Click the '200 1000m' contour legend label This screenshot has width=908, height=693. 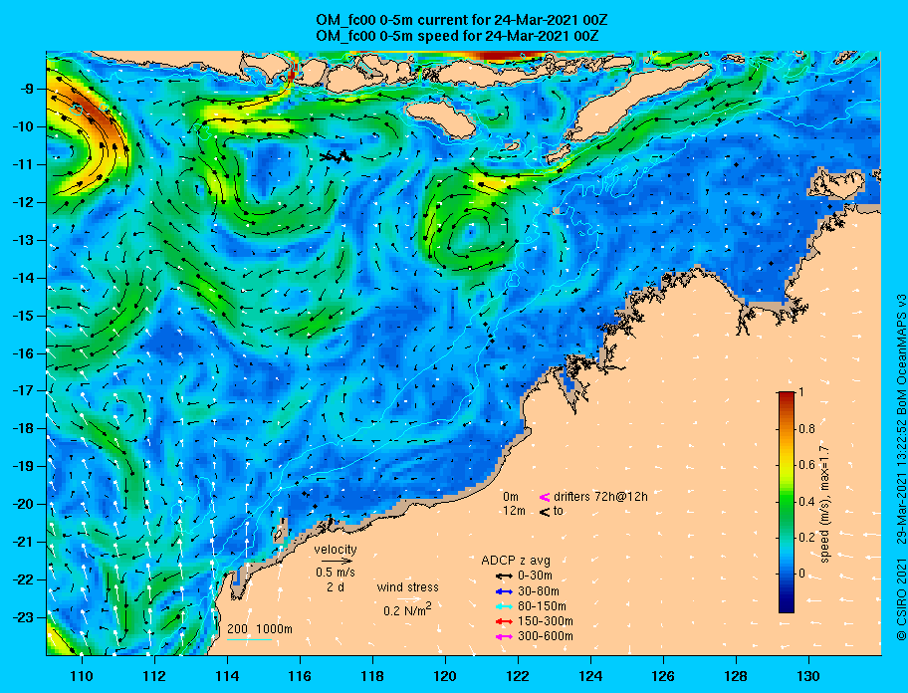(x=260, y=629)
